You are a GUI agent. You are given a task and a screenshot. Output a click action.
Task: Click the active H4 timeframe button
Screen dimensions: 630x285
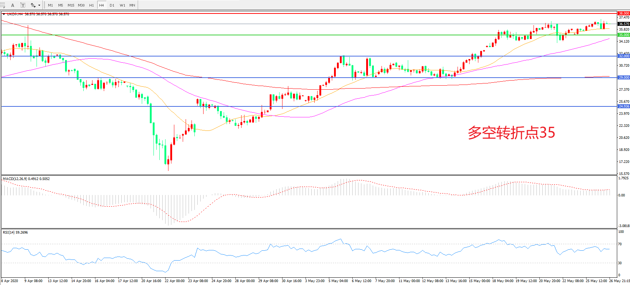pos(102,5)
